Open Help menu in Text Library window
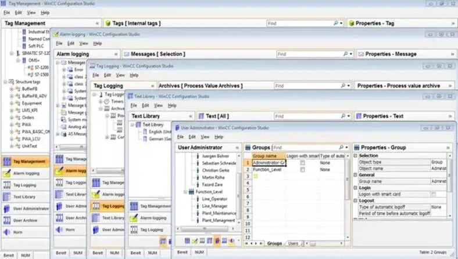Viewport: 458px width, 259px height. point(172,105)
